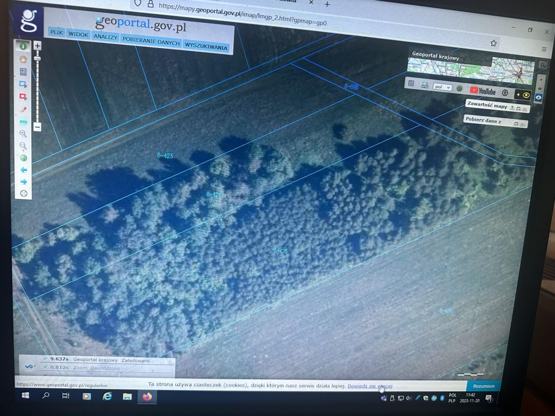This screenshot has height=416, width=555.
Task: Open the language dropdown showing pol
Action: tap(442, 87)
